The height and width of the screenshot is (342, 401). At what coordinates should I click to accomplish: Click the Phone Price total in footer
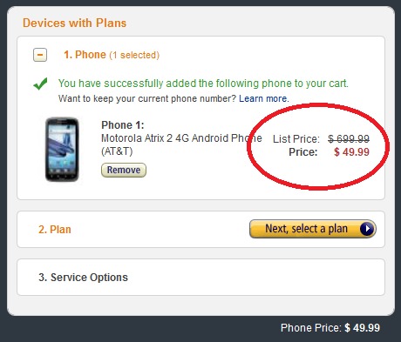[x=330, y=328]
